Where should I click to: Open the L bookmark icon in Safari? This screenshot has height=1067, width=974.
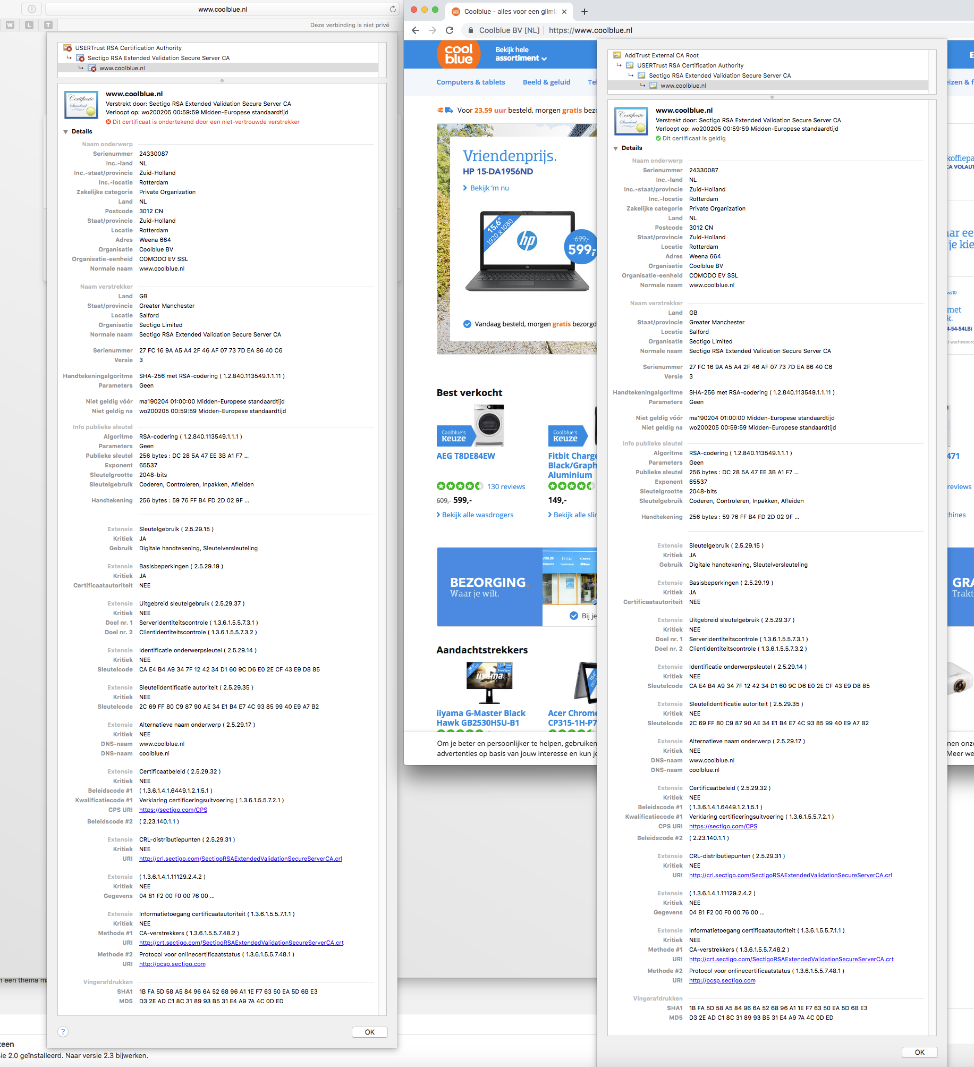pyautogui.click(x=29, y=25)
